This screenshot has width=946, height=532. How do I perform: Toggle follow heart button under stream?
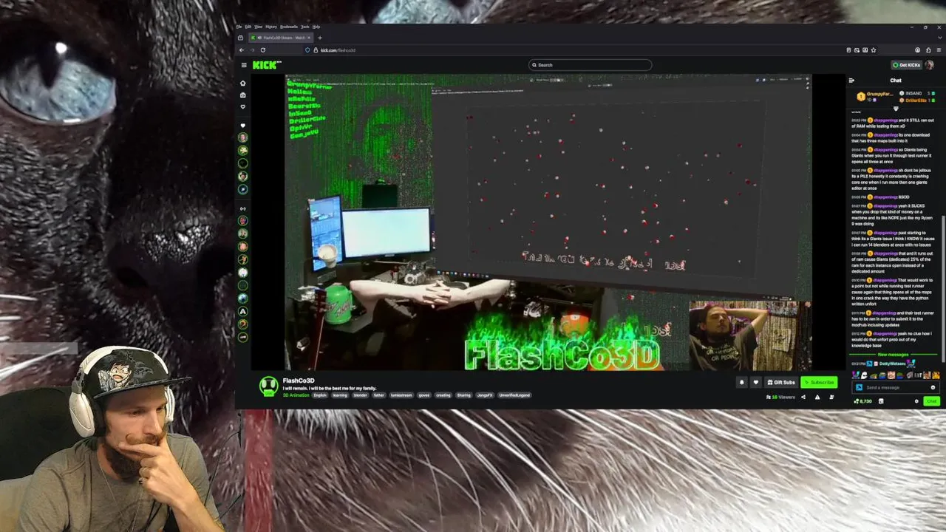coord(755,382)
